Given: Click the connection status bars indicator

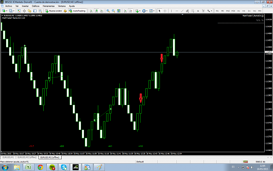Looking at the screenshot, I should [x=245, y=162].
